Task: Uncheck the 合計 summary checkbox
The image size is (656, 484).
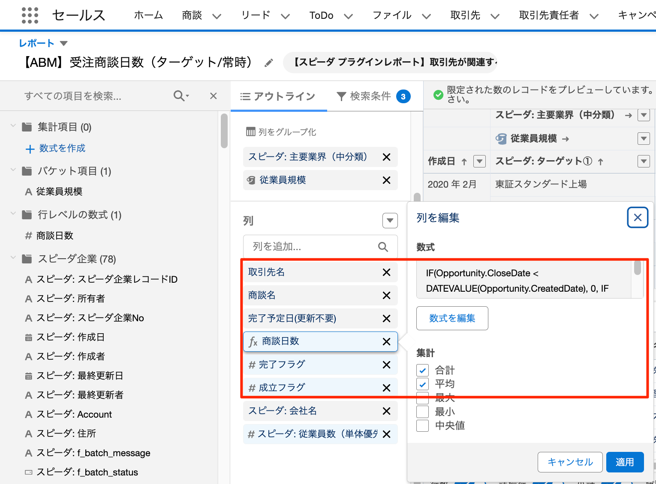Action: click(x=423, y=370)
